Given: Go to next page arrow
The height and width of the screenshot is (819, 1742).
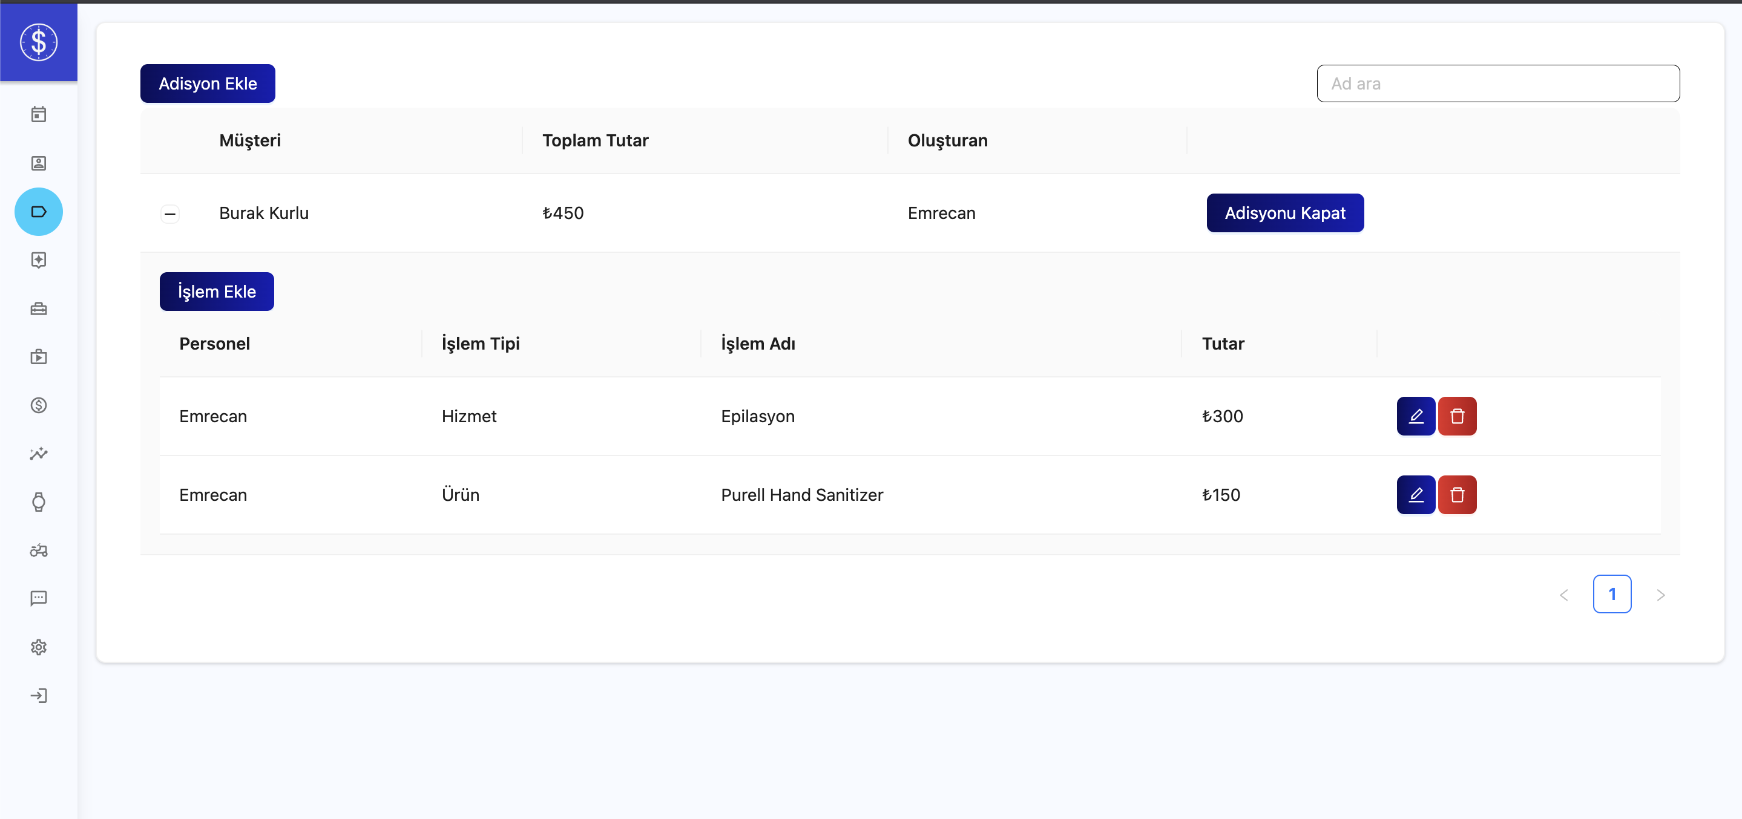Looking at the screenshot, I should coord(1660,595).
